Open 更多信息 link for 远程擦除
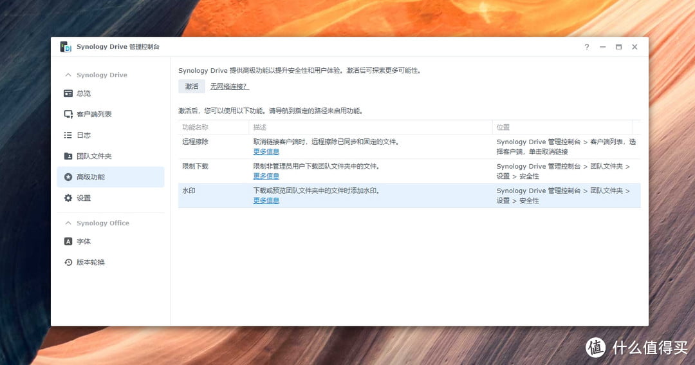695x365 pixels. click(266, 152)
